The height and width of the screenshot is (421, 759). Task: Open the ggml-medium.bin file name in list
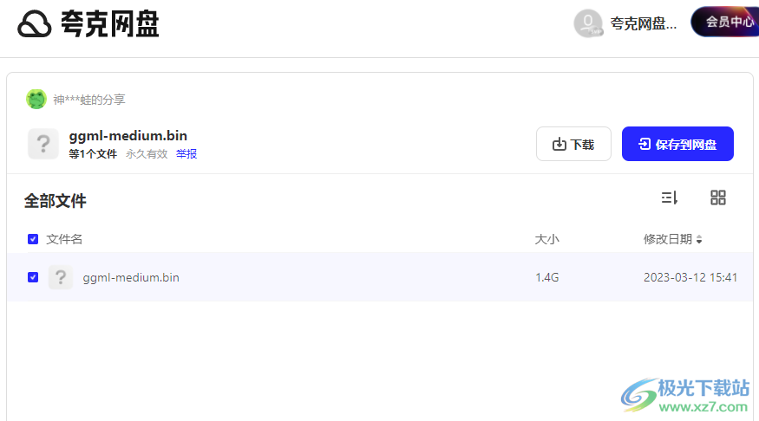pos(131,277)
